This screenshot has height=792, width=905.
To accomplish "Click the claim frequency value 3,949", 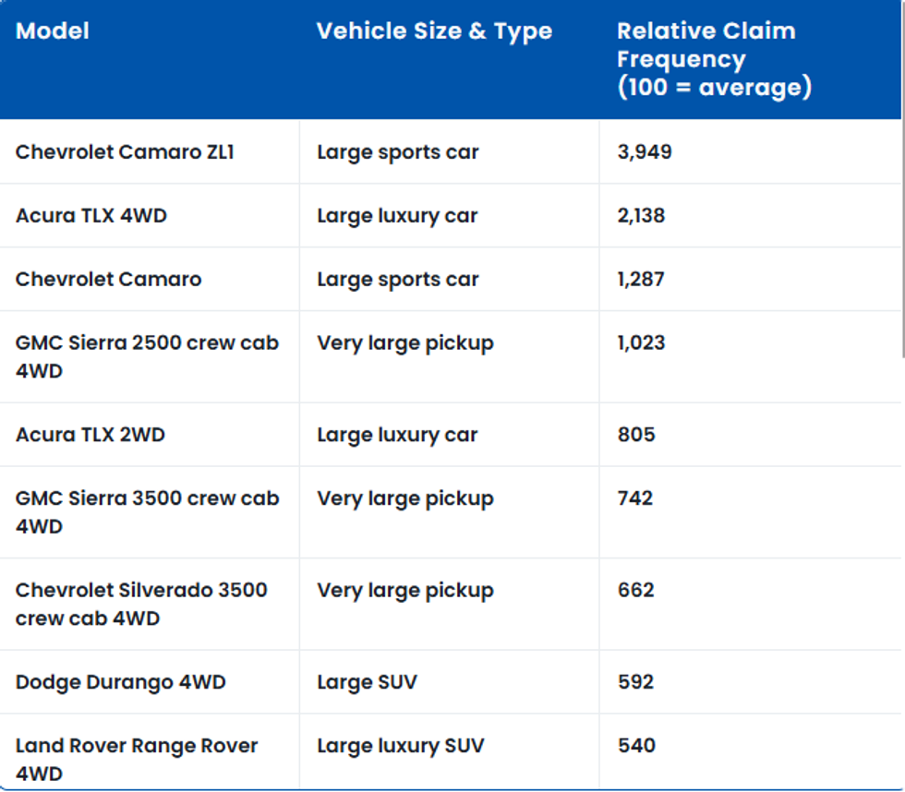I will [645, 152].
